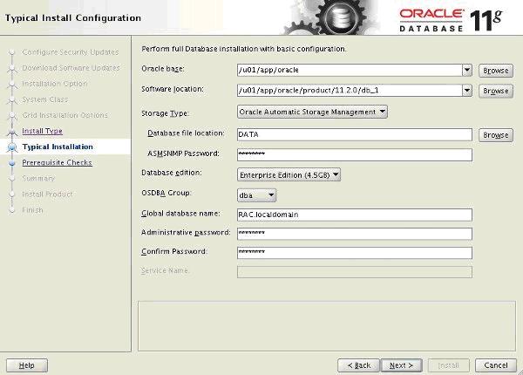This screenshot has width=523, height=375.
Task: Click the Global database name label
Action: (180, 213)
